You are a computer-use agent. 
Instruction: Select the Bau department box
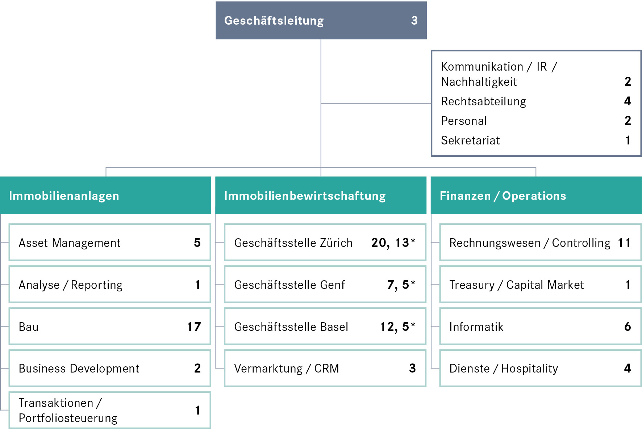[x=109, y=326]
